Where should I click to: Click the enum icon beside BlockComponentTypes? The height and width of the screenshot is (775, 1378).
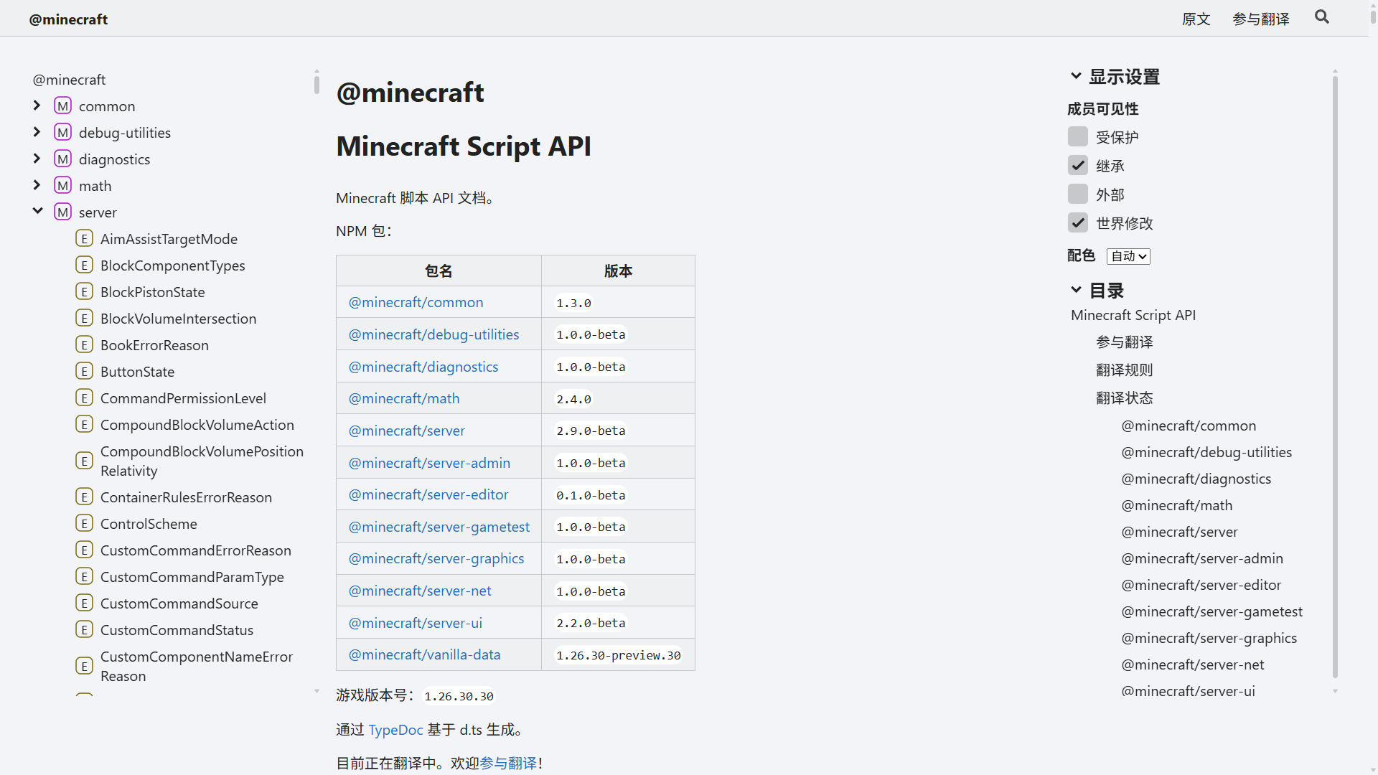click(85, 266)
